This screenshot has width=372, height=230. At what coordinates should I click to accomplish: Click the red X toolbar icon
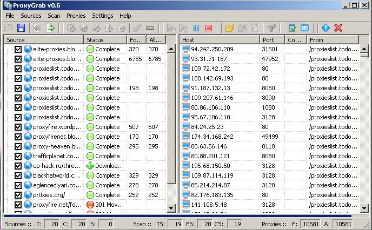tap(338, 28)
